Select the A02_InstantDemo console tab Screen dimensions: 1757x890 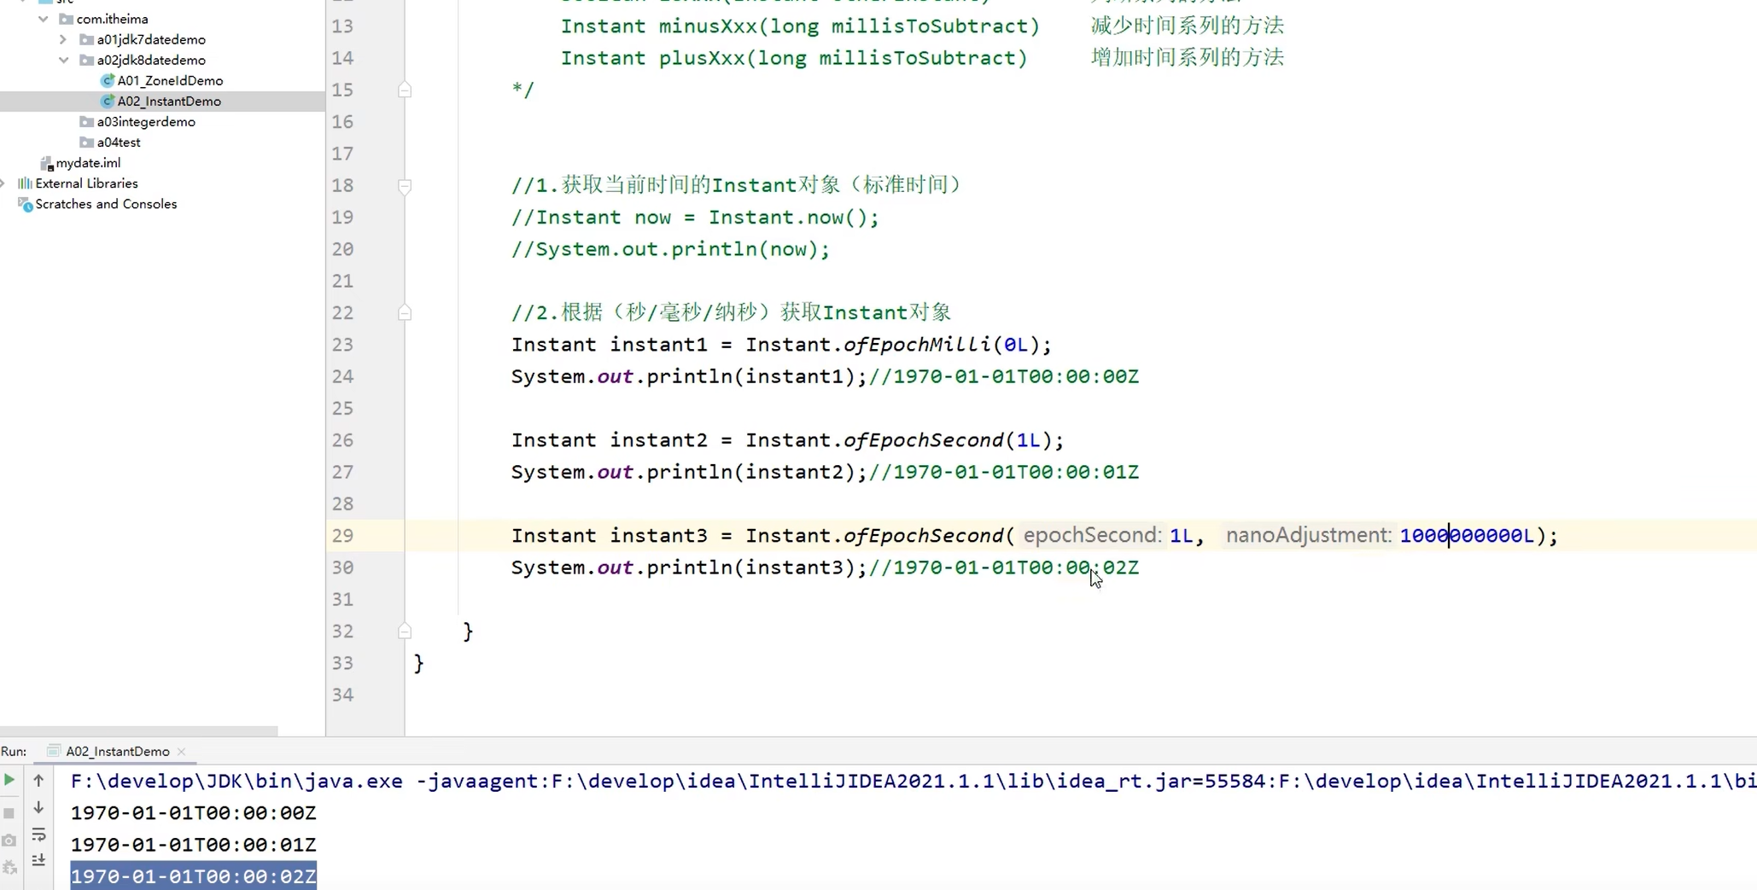click(x=116, y=751)
